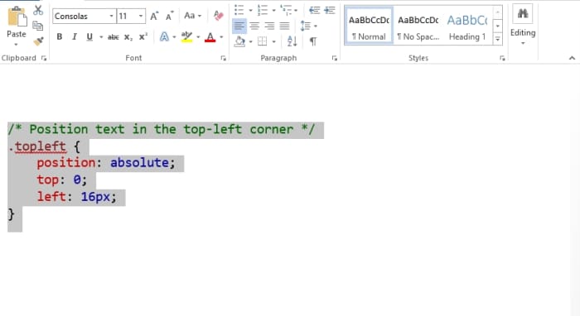Clear all formatting with eraser icon
Image resolution: width=580 pixels, height=316 pixels.
pyautogui.click(x=218, y=16)
